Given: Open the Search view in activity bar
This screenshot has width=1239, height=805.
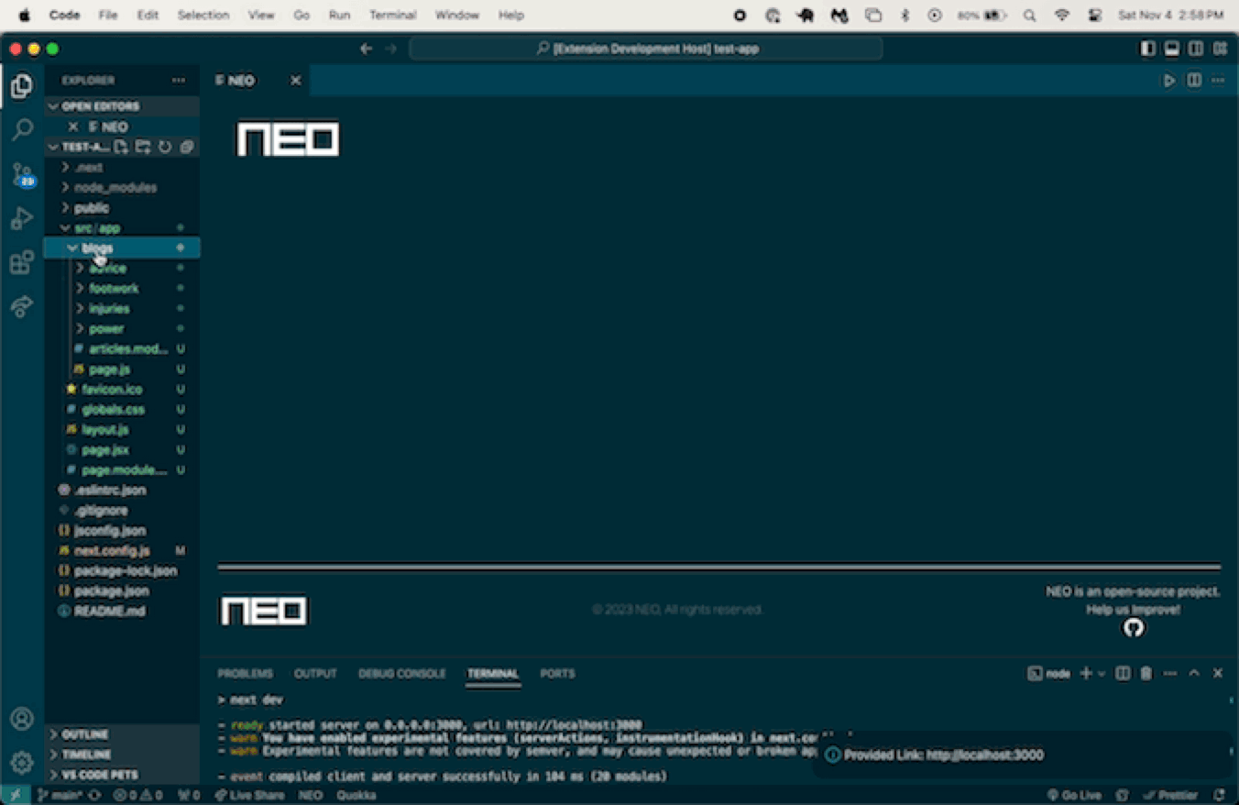Looking at the screenshot, I should (x=22, y=130).
